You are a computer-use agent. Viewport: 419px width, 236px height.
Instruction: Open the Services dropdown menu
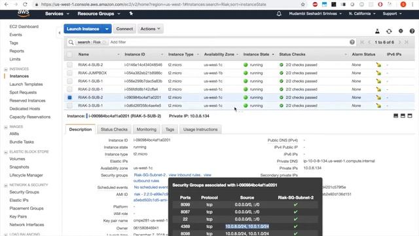click(x=57, y=14)
